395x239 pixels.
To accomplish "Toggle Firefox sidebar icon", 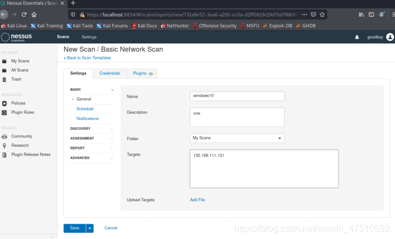I will 372,15.
